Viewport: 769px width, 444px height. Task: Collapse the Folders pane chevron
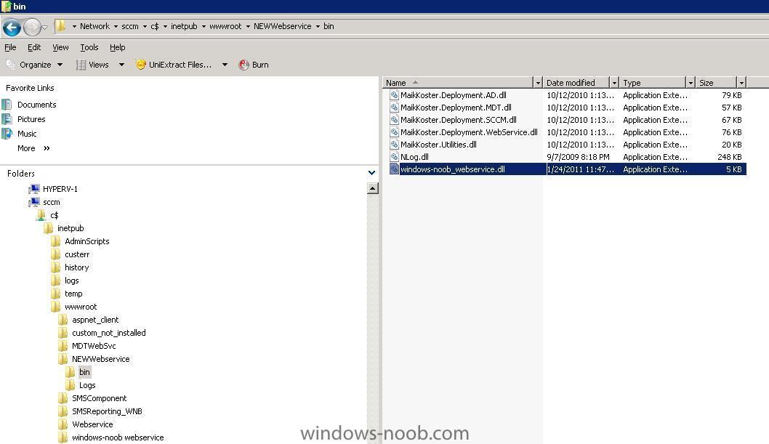(371, 173)
